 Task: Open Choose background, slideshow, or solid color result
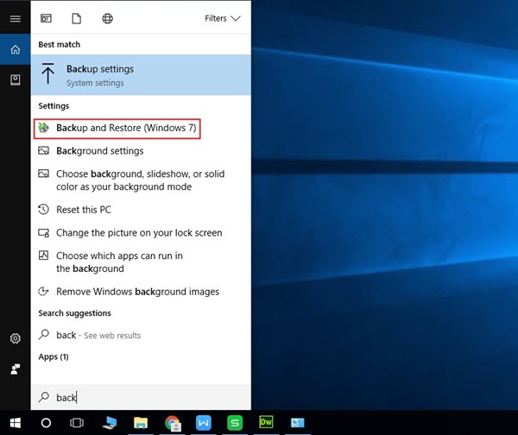click(141, 180)
